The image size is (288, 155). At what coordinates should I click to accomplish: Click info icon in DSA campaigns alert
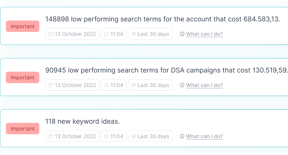[x=182, y=85]
